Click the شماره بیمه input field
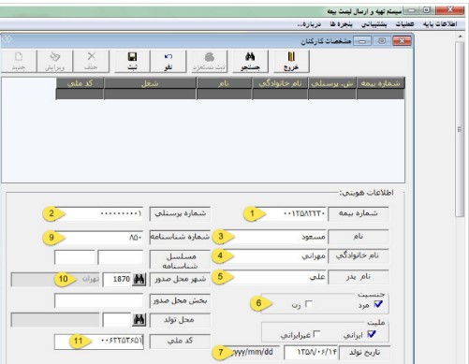Image resolution: width=469 pixels, height=364 pixels. coord(290,214)
